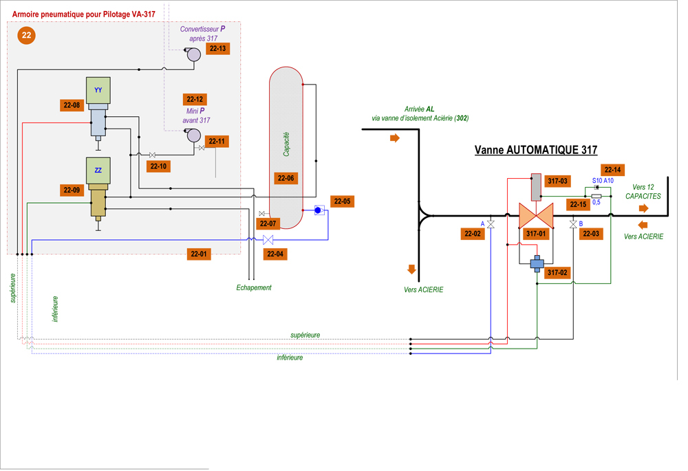Click the blue valve symbol above 22-04
This screenshot has width=688, height=471.
pyautogui.click(x=268, y=239)
